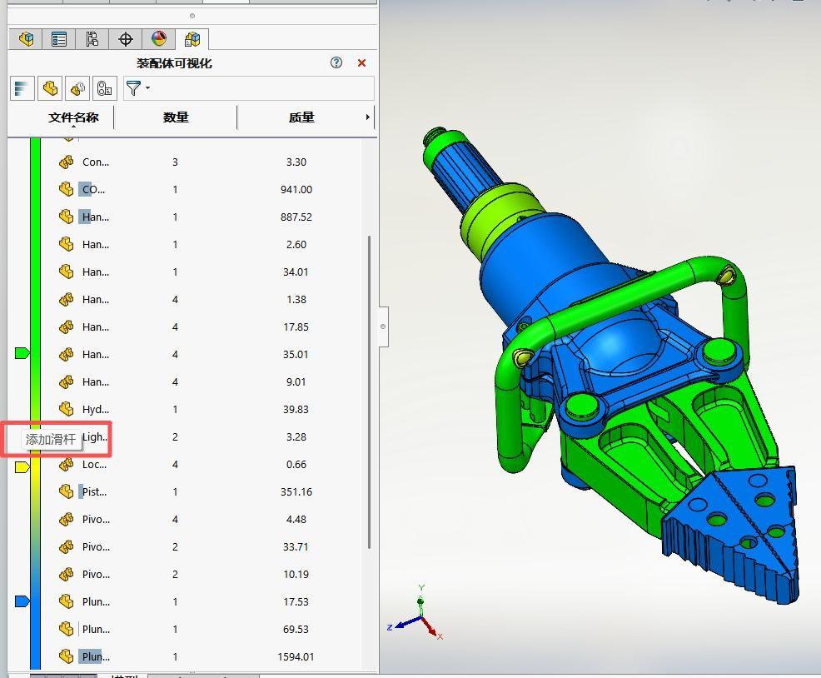Click part icon of CO... row
This screenshot has width=821, height=678.
click(x=66, y=189)
